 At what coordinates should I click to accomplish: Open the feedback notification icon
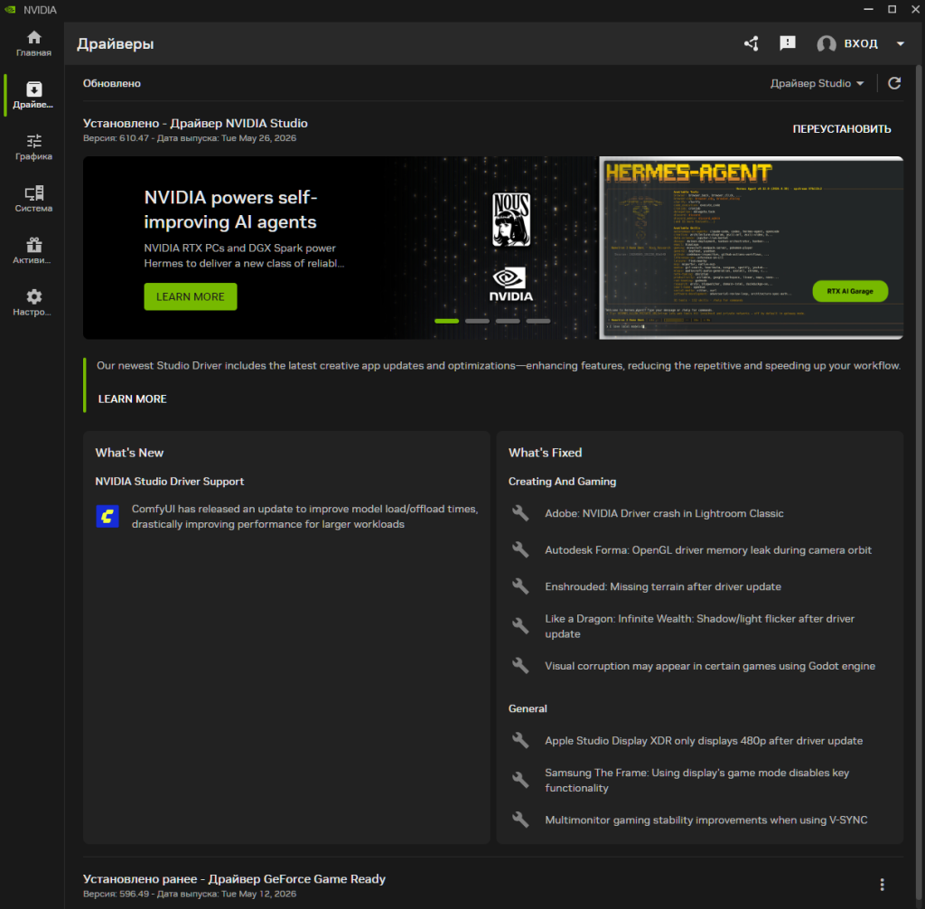click(x=788, y=43)
